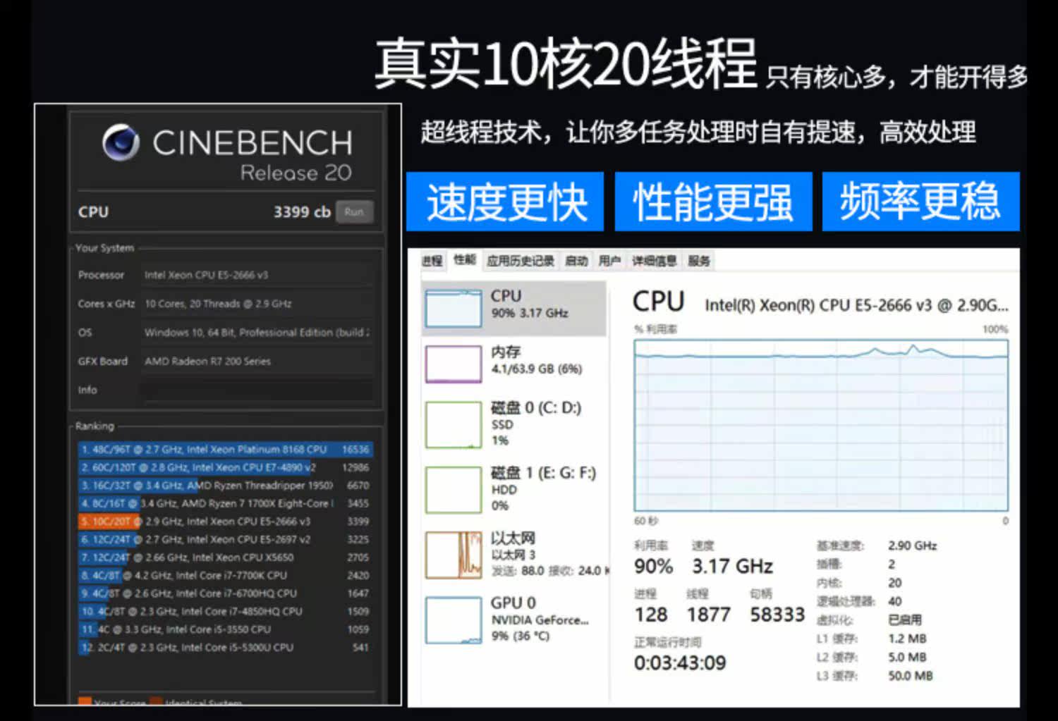
Task: Select highlighted ranking row 5 Xeon E5-2666 v3
Action: click(225, 522)
